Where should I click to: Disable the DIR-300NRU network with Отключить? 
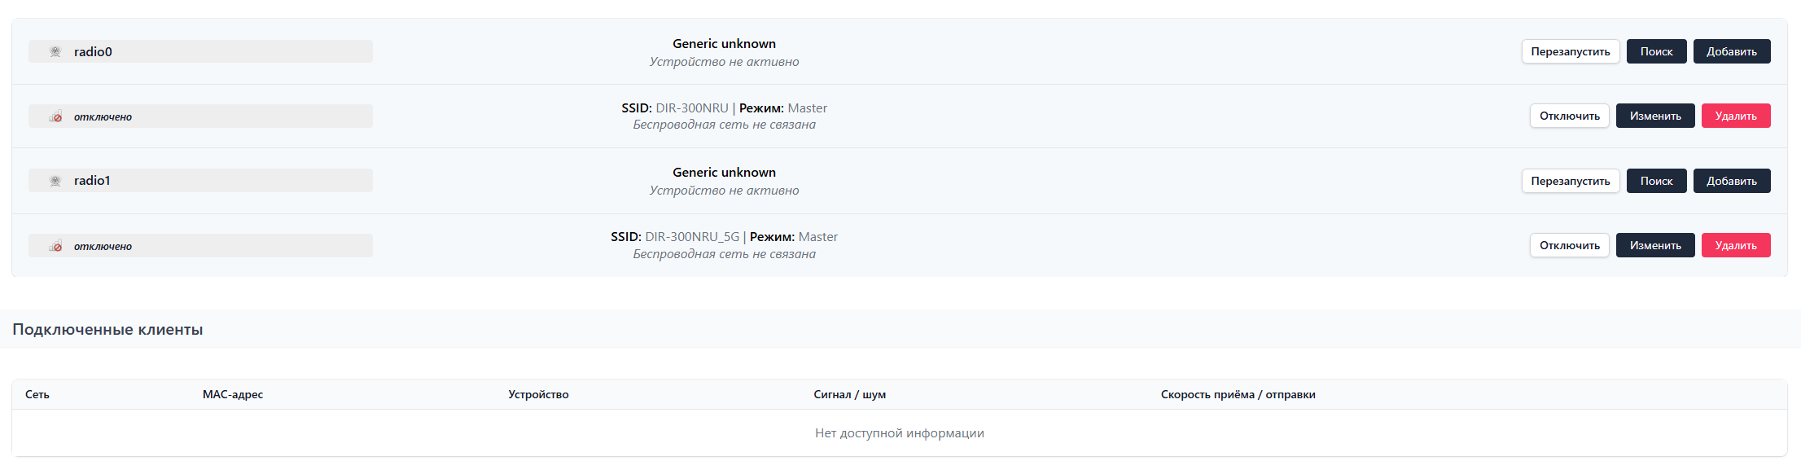pyautogui.click(x=1570, y=116)
